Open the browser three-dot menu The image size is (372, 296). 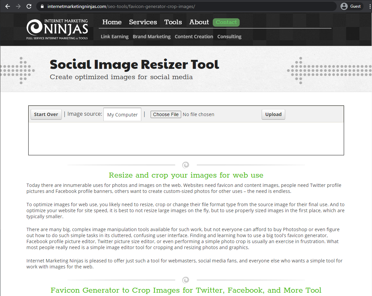pyautogui.click(x=370, y=6)
